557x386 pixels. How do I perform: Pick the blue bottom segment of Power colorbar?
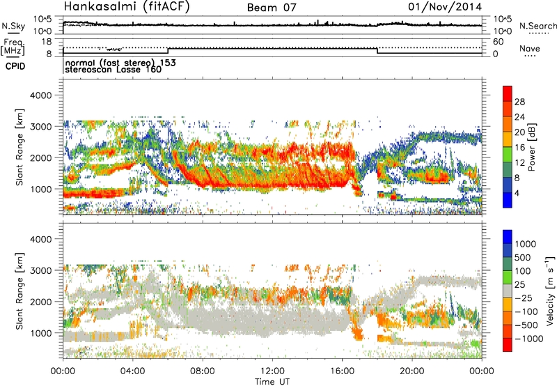tap(508, 200)
